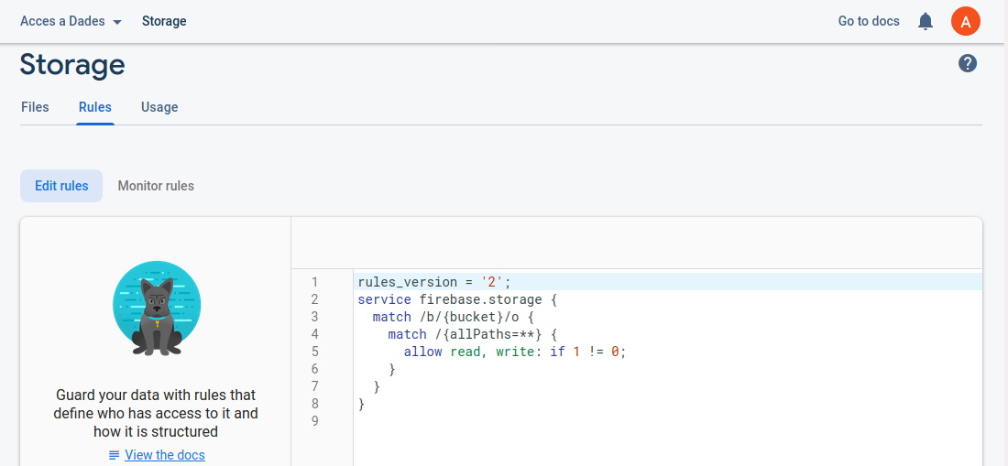Click the help question mark icon
Screen dimensions: 1008x466
click(968, 63)
